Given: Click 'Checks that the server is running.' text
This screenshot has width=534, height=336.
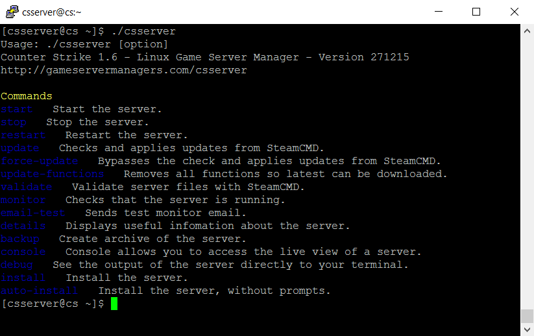Looking at the screenshot, I should pos(175,200).
